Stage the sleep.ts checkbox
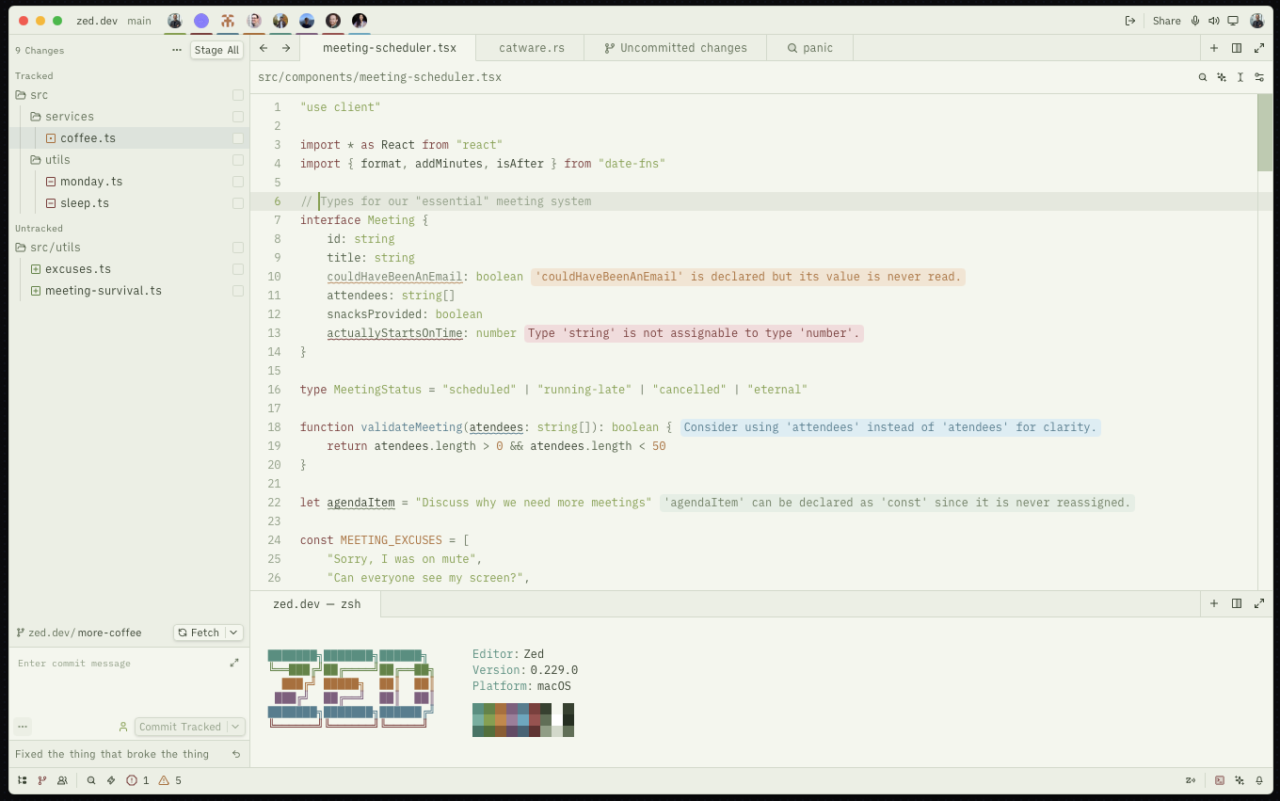The image size is (1280, 801). [x=238, y=203]
